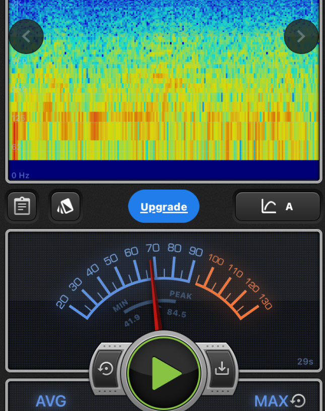Screen dimensions: 325x411
Task: Open the theme swatches icon
Action: pyautogui.click(x=66, y=206)
